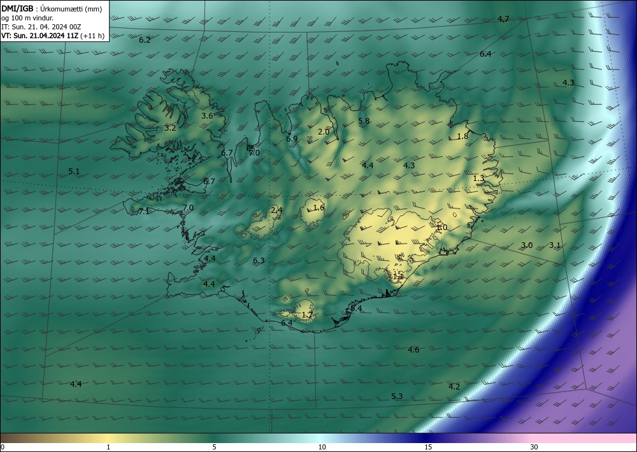
Task: Select the 3.2 value on the Westfjords
Action: point(170,128)
